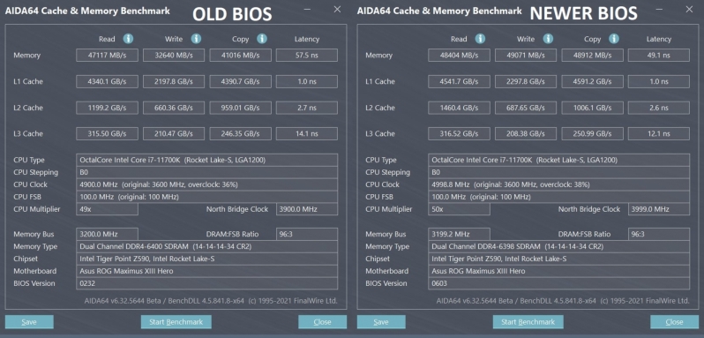This screenshot has height=338, width=704.
Task: Click BIOS Version field 0232
Action: coord(207,283)
